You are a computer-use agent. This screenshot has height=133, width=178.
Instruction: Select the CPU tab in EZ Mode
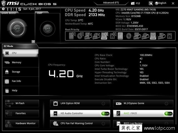pos(20,53)
